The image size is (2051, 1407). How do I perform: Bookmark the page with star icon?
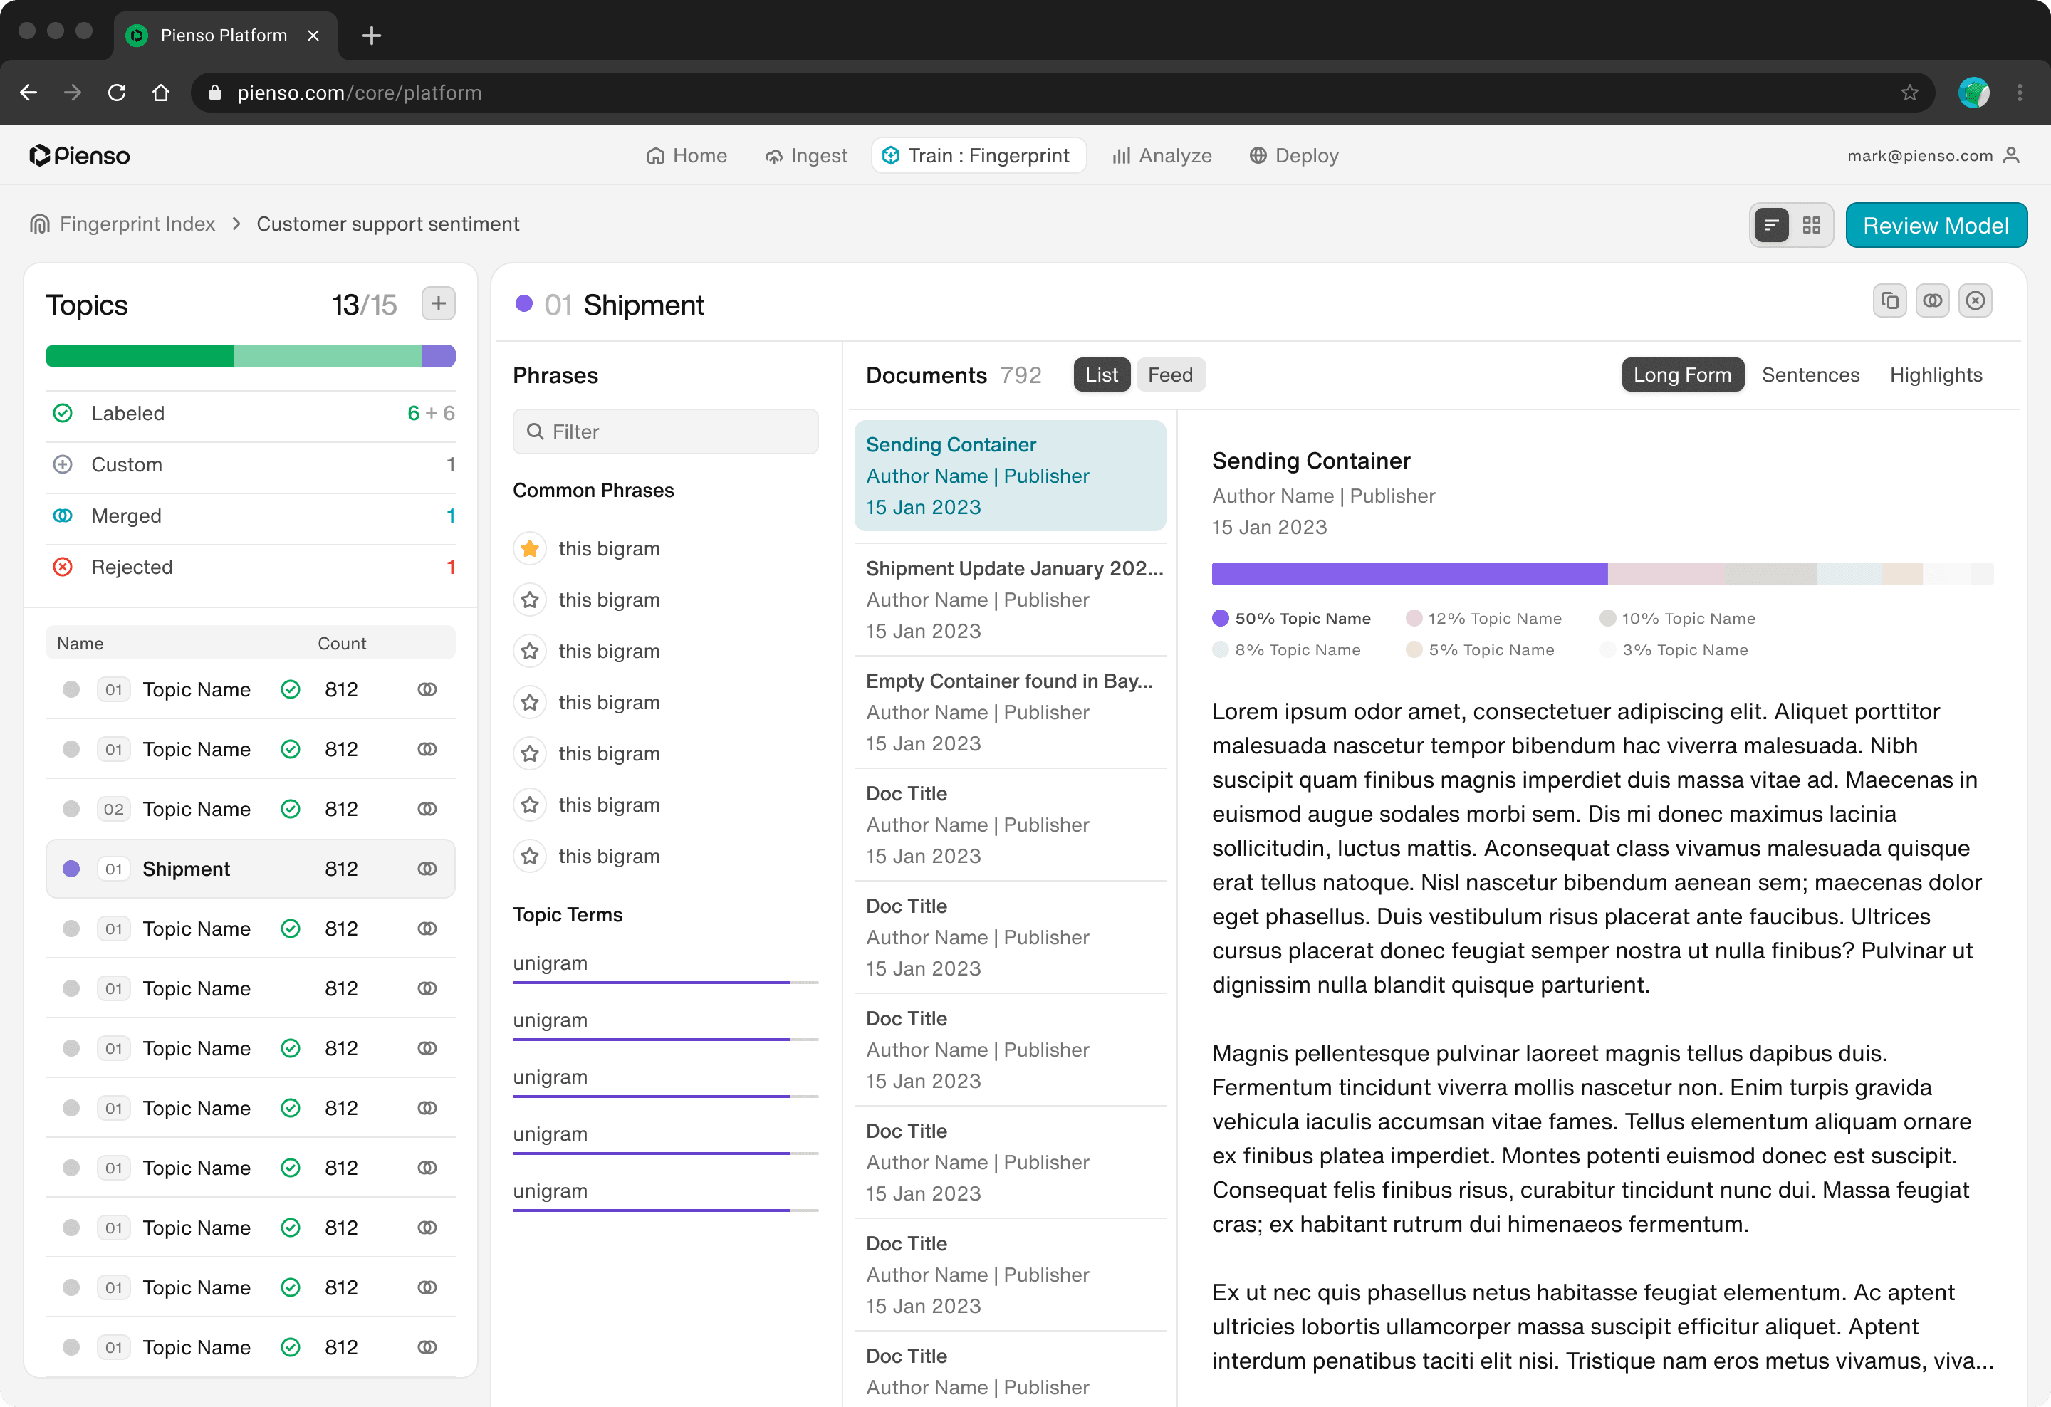click(x=1909, y=93)
